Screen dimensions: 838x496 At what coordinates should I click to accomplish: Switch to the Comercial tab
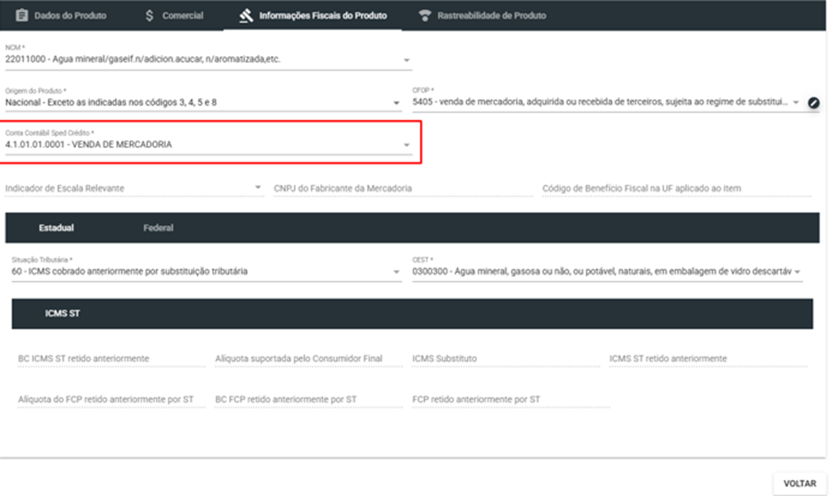point(174,15)
